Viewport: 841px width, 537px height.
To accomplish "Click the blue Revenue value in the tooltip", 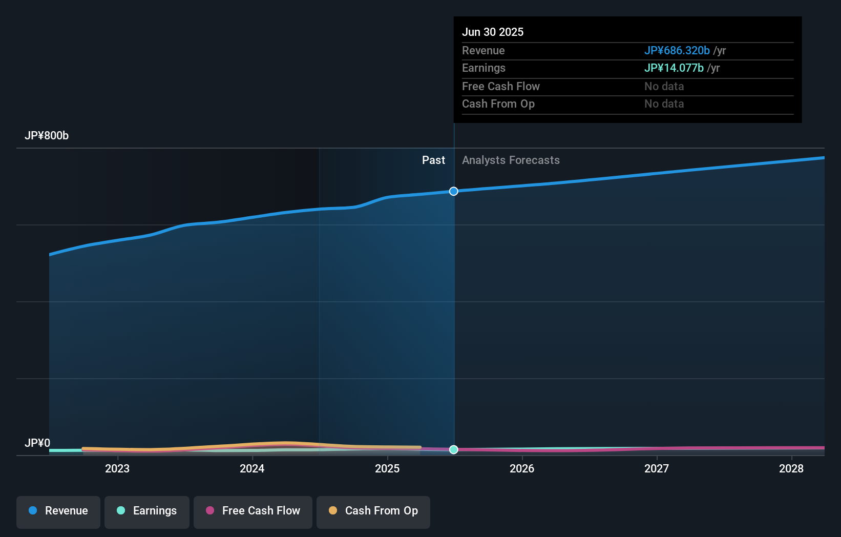I will [677, 51].
